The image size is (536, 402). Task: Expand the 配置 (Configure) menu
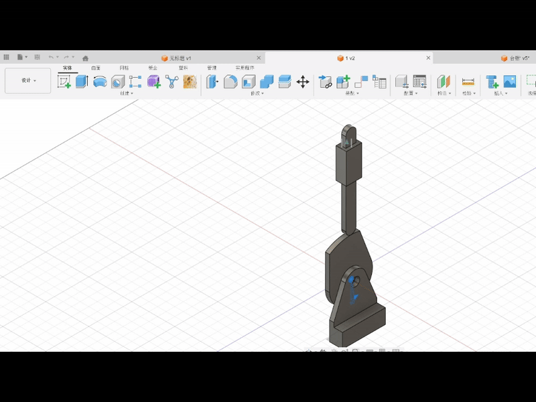(411, 93)
